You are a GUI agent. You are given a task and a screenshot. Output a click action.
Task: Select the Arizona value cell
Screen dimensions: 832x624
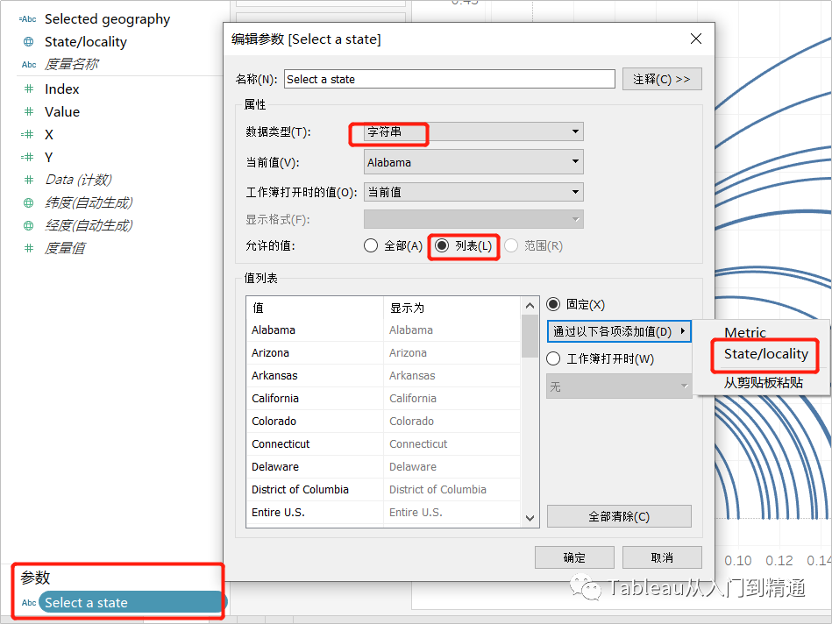(316, 353)
